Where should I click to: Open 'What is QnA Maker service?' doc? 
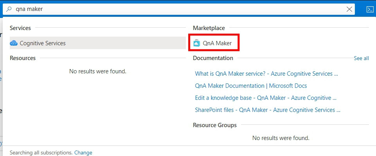pos(266,74)
